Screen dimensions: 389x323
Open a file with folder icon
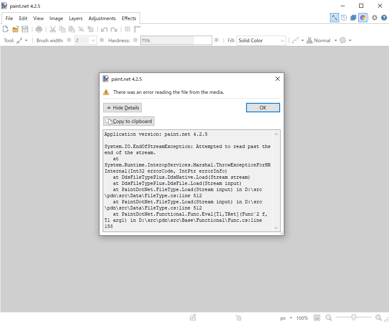(16, 29)
